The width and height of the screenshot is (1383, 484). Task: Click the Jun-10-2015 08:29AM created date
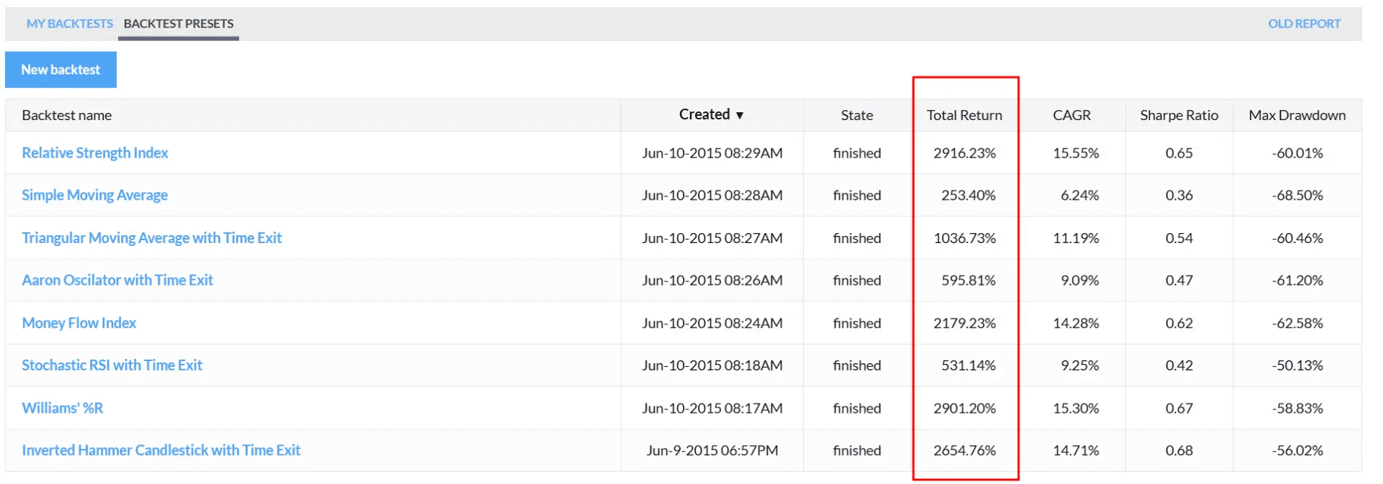tap(712, 153)
